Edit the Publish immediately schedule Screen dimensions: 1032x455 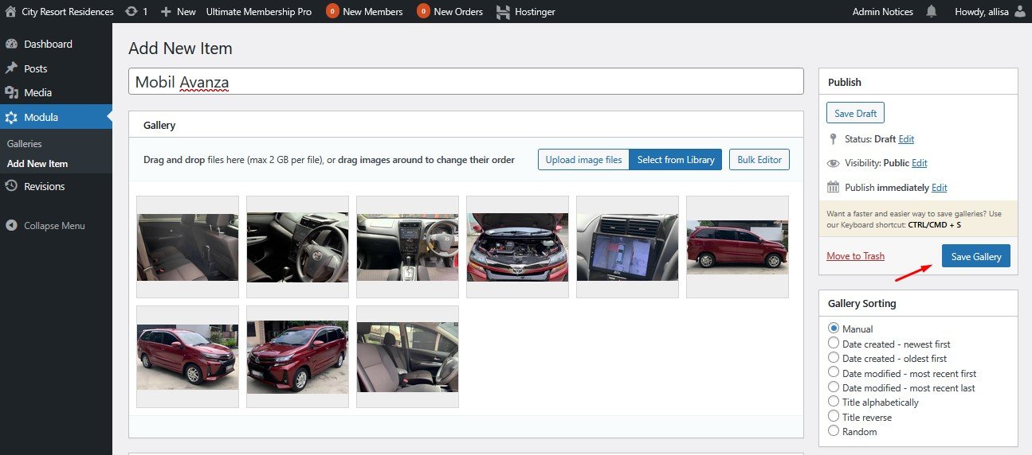(x=939, y=188)
